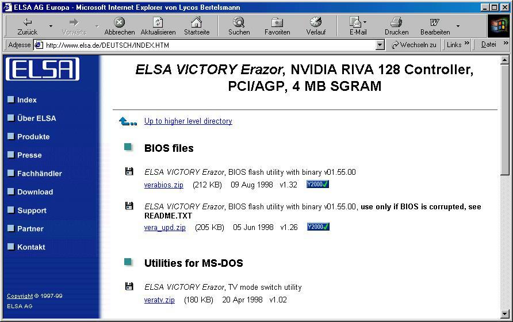Click floppy icon beside TV mode switch utility
Screen dimensions: 513x322
(129, 286)
